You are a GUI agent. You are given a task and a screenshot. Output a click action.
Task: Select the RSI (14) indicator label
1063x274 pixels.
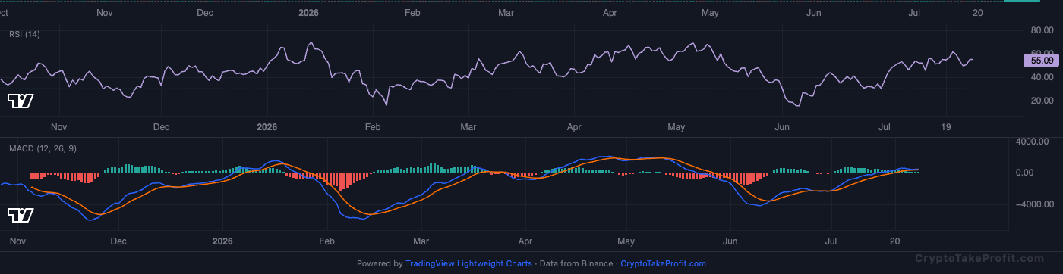24,34
